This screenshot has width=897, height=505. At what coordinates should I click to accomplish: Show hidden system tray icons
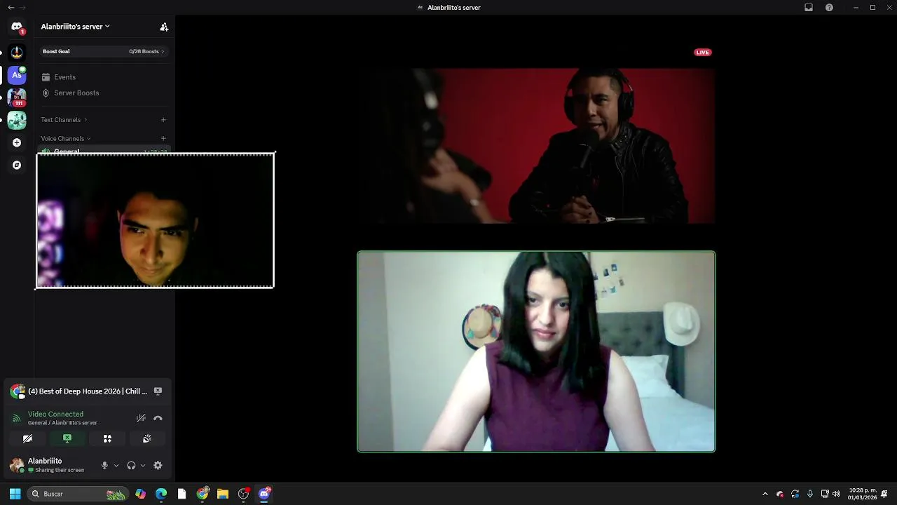(765, 494)
